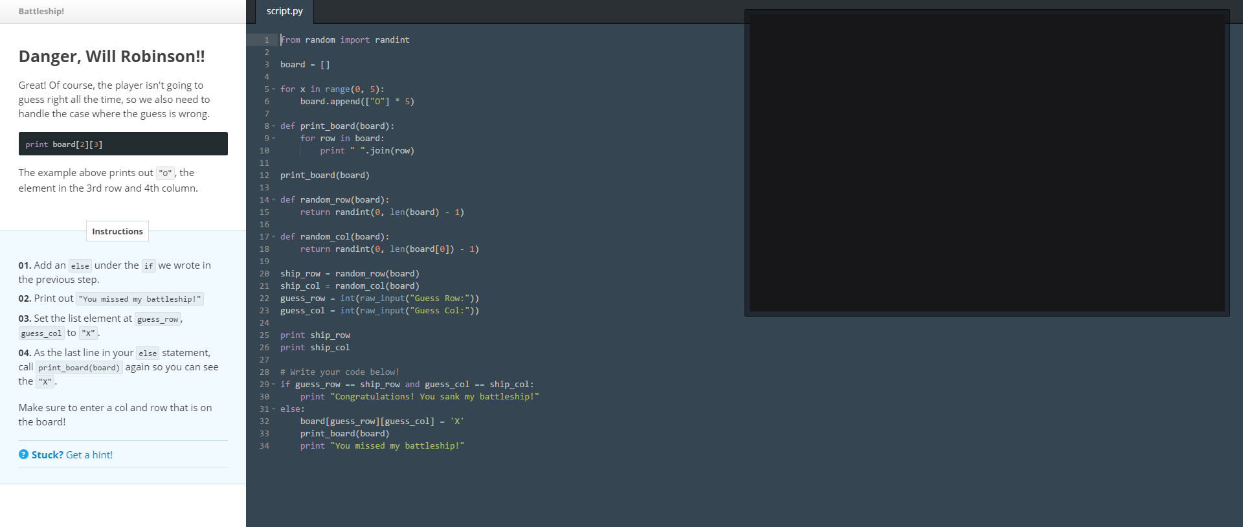Click line assigning 'X' to board[guess_row][guess_col]
This screenshot has height=527, width=1243.
pos(382,421)
